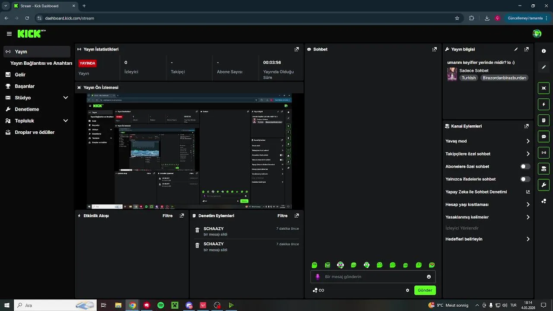Click the Birazordanbirazburdan tag
553x311 pixels.
coord(504,78)
